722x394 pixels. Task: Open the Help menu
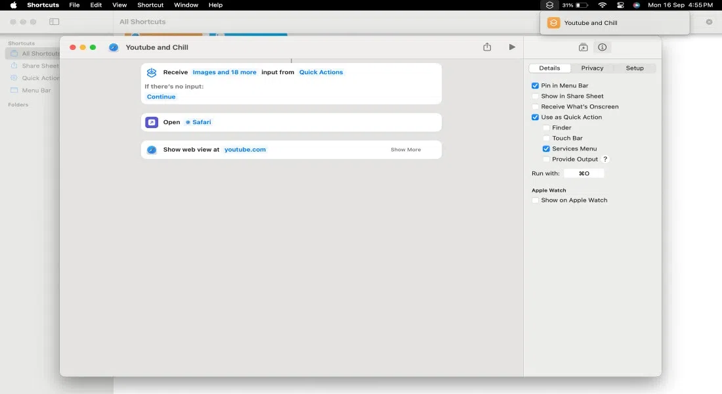(215, 5)
